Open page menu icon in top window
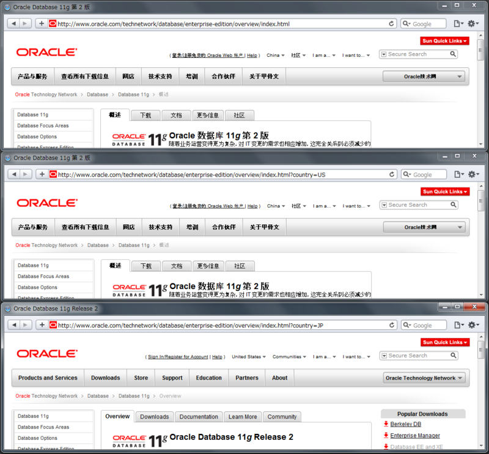The width and height of the screenshot is (489, 454). coord(458,24)
